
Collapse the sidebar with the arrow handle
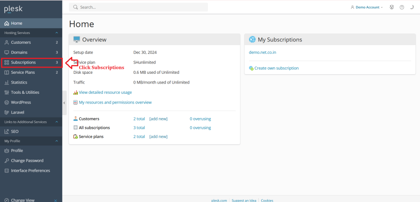click(x=64, y=103)
